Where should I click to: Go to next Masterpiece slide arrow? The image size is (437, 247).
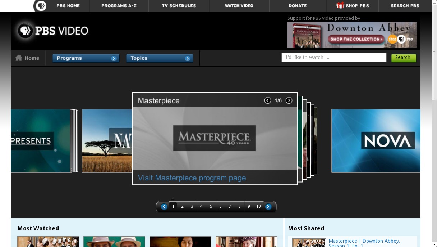point(289,100)
